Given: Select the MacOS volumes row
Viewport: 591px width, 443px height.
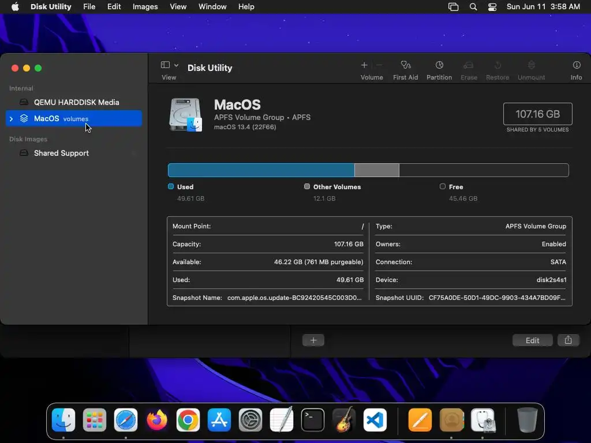Looking at the screenshot, I should click(74, 118).
